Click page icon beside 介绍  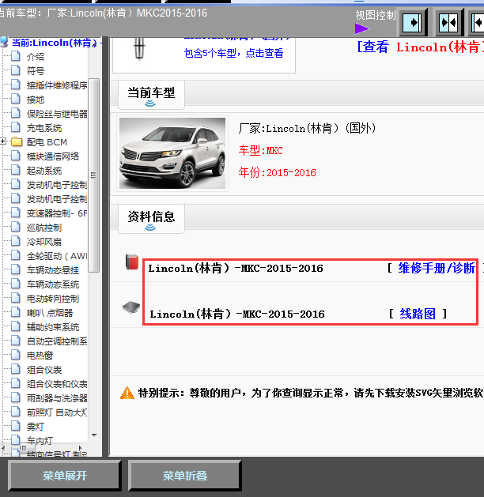click(x=16, y=56)
